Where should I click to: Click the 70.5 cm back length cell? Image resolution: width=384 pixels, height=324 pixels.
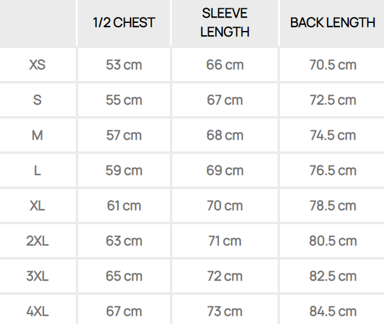[333, 65]
